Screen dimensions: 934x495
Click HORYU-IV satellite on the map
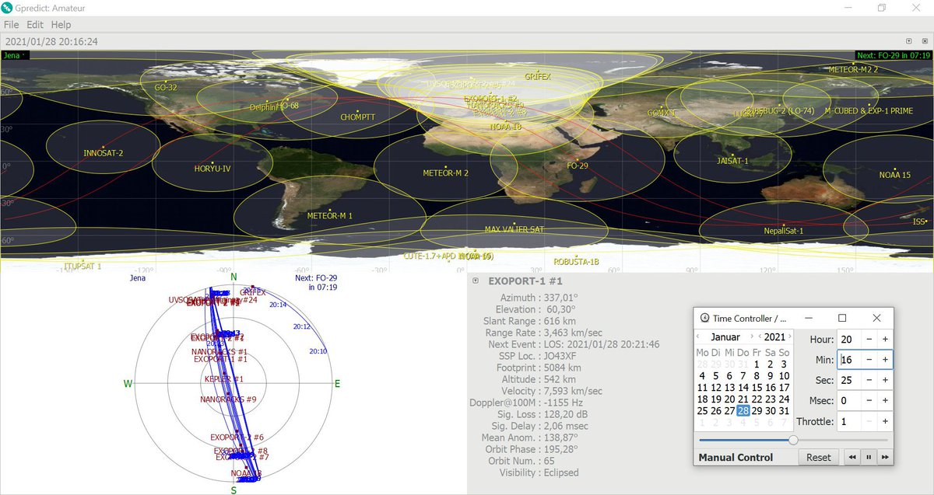click(212, 169)
